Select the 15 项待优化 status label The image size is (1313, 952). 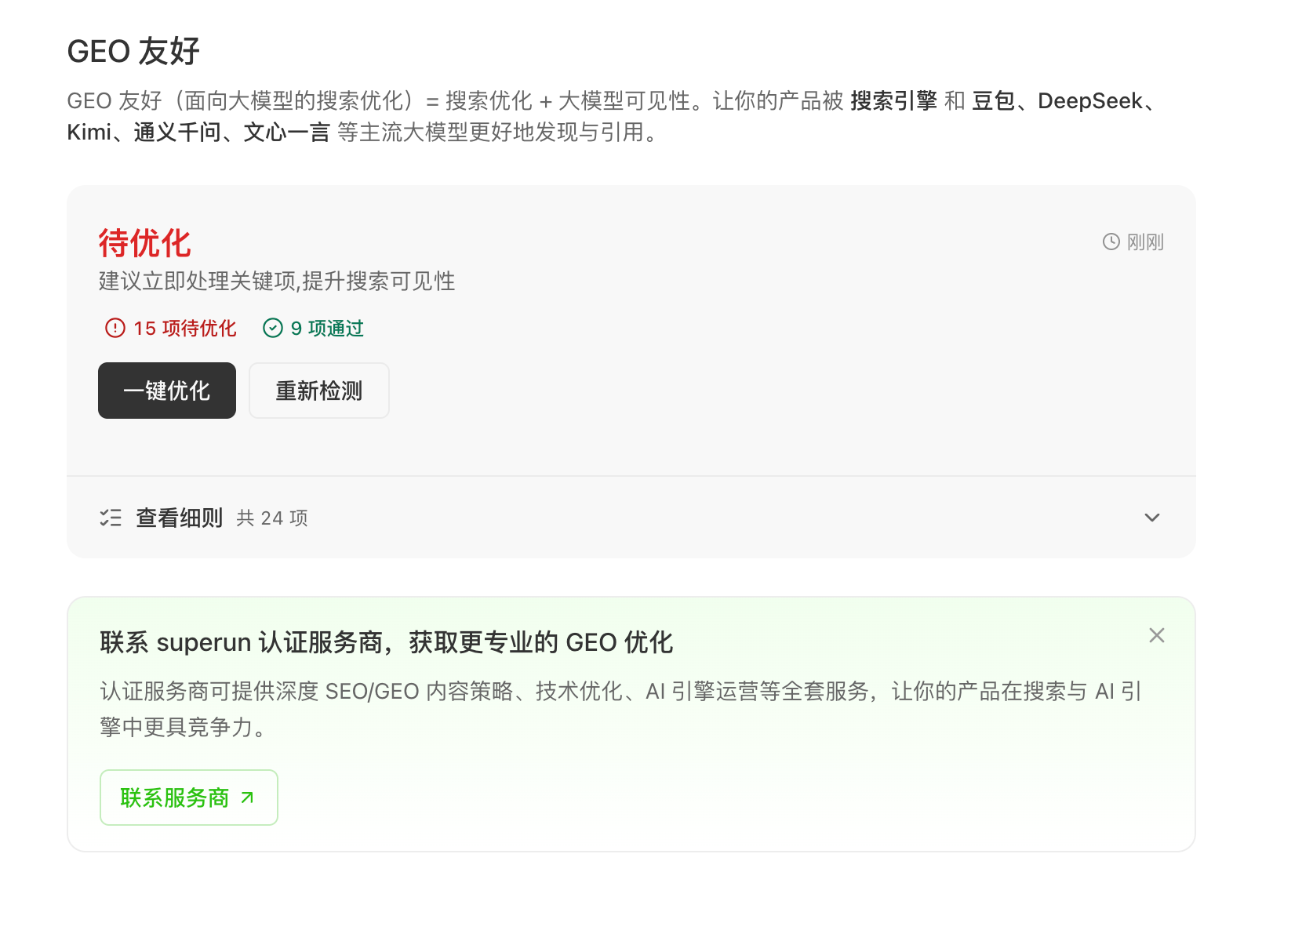pos(184,328)
